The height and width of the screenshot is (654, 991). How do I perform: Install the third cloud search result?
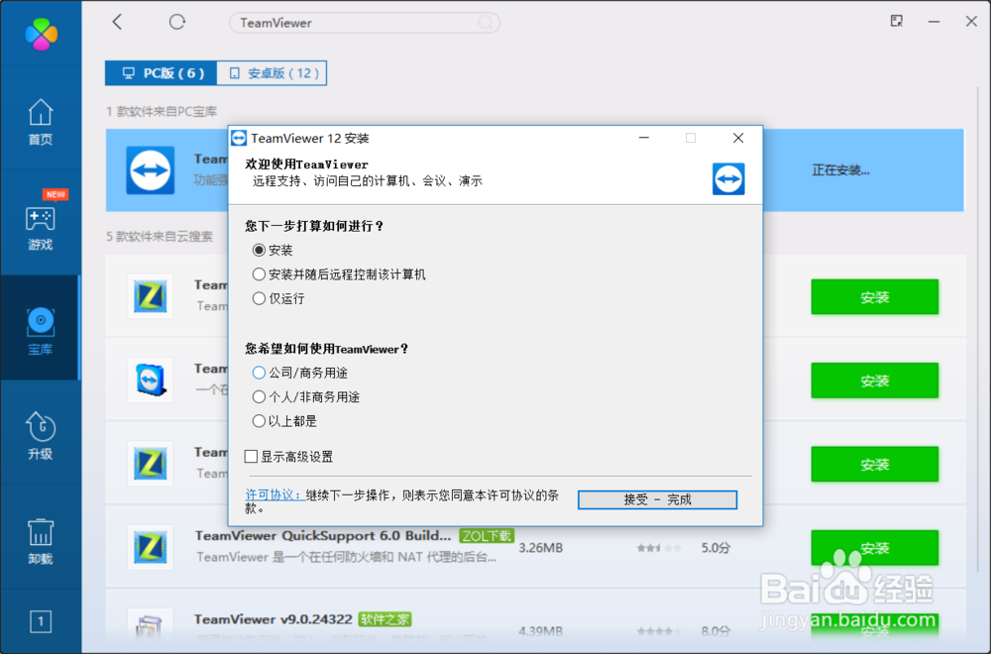coord(875,465)
